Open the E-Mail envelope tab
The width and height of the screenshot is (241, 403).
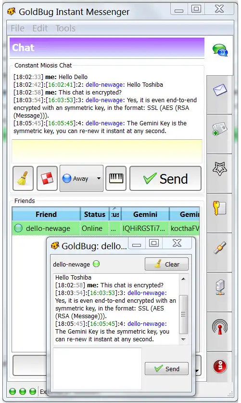pos(220,90)
